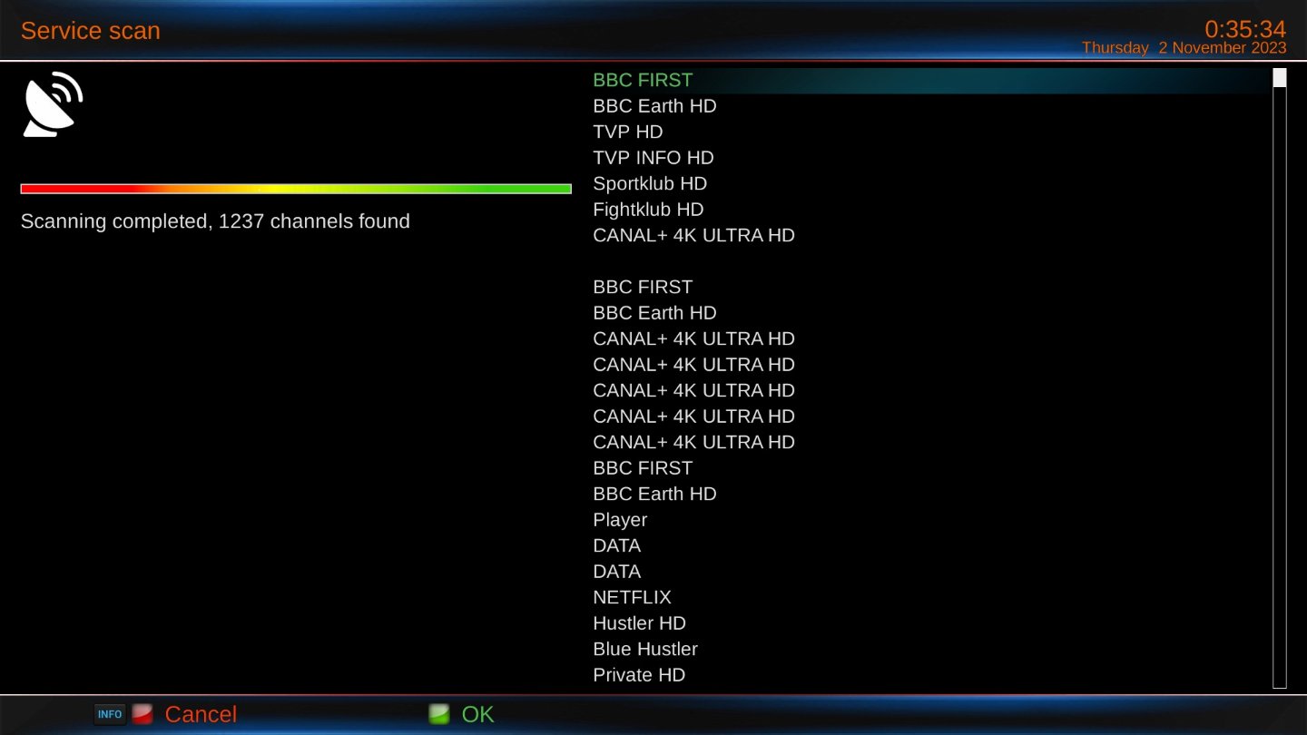Click the Thursday 2 November 2023 date
The height and width of the screenshot is (735, 1307).
(1184, 48)
